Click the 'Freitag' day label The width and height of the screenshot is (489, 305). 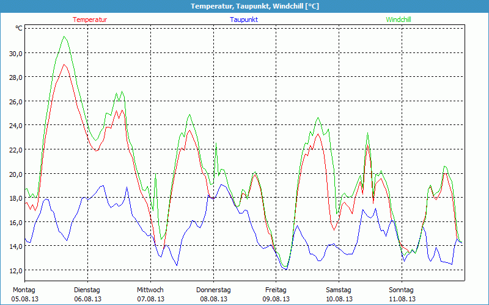pos(276,290)
